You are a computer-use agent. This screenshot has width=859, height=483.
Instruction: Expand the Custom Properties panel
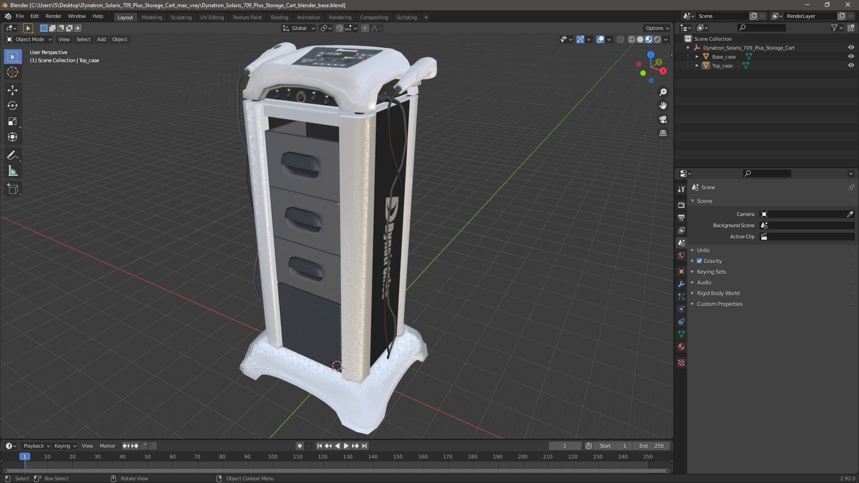(719, 304)
